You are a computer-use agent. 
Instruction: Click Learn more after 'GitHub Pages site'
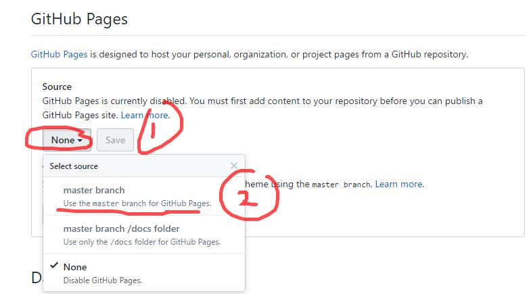coord(144,115)
